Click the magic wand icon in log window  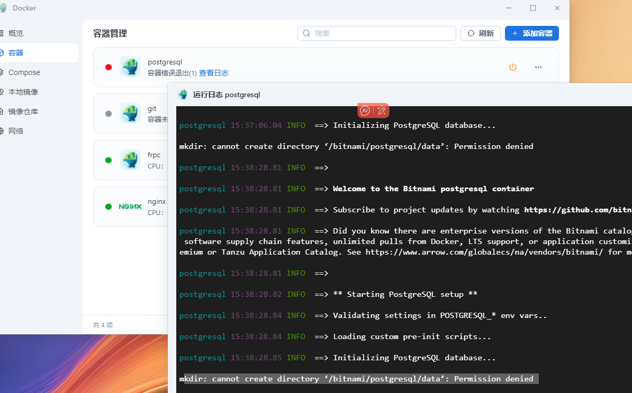[x=382, y=110]
